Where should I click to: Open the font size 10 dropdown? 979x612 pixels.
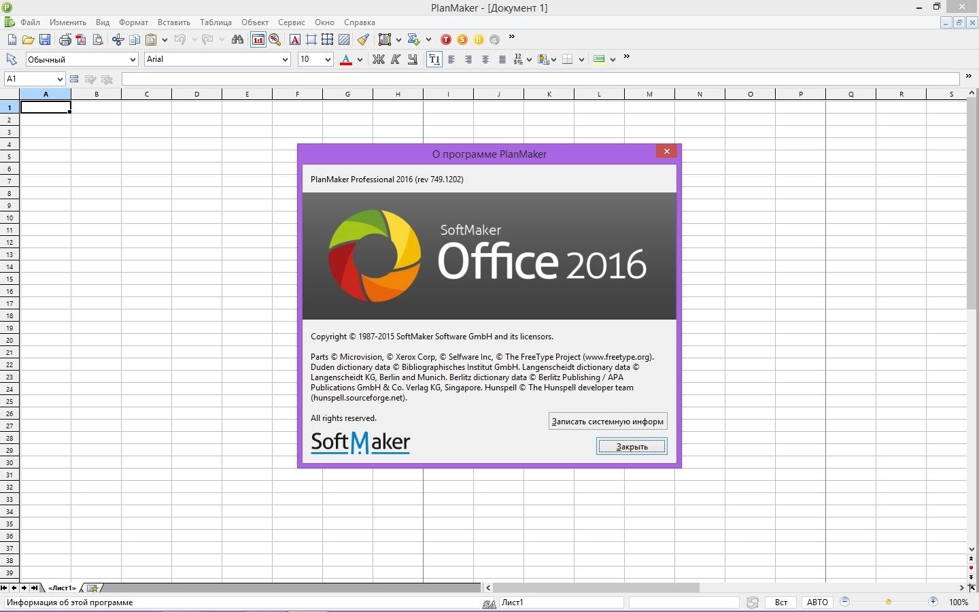pyautogui.click(x=328, y=60)
